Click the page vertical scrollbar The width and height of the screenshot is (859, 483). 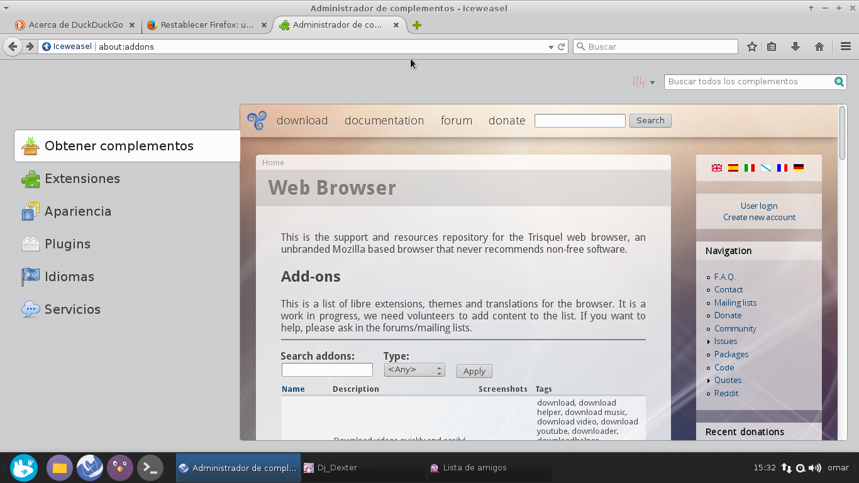[843, 132]
